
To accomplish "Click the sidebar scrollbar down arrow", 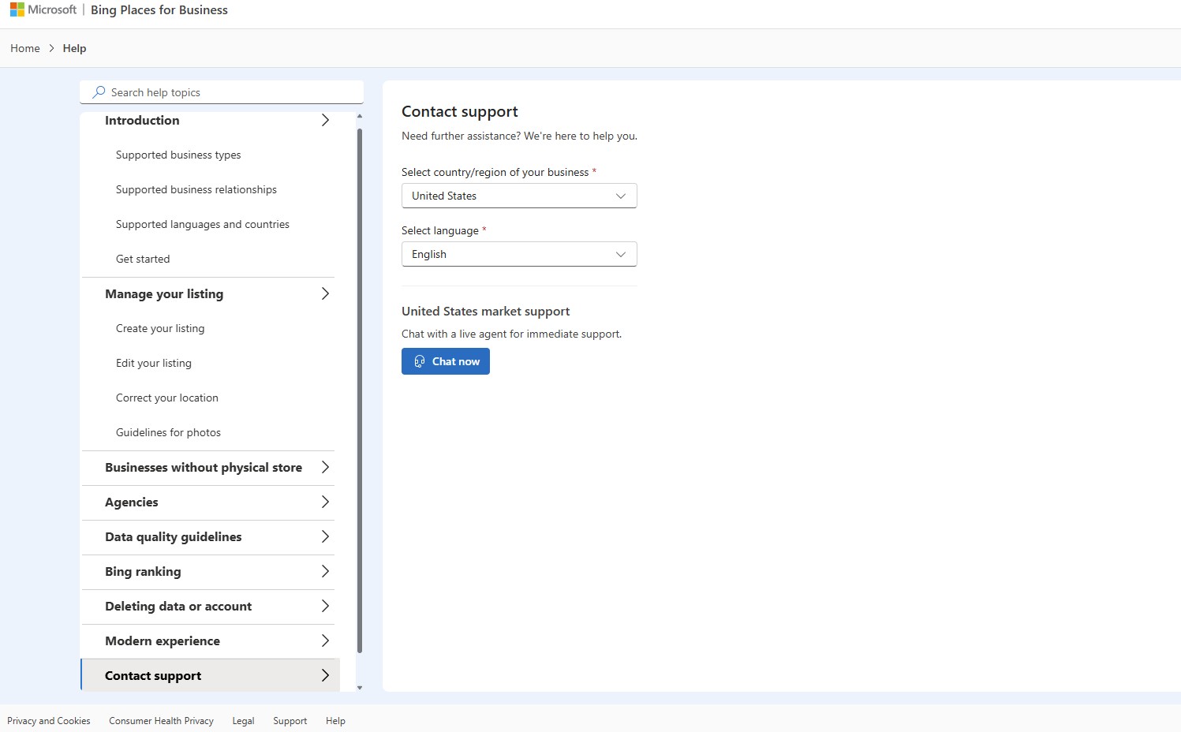I will [360, 688].
